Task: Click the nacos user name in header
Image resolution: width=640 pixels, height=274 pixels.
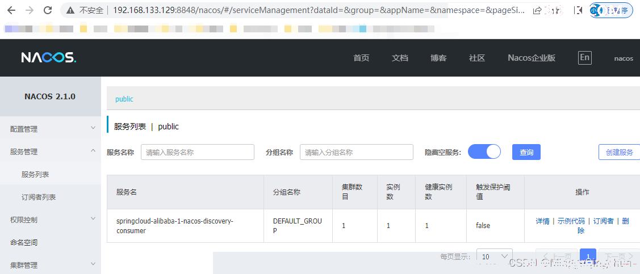Action: (624, 58)
